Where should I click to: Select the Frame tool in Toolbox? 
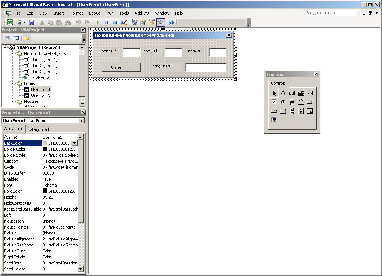point(301,102)
